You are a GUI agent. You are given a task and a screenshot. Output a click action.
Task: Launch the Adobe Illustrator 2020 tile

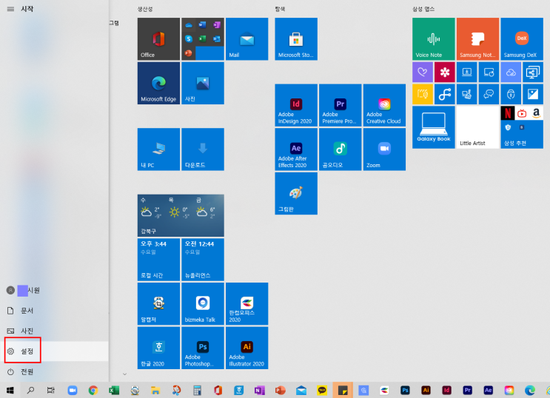(x=247, y=348)
